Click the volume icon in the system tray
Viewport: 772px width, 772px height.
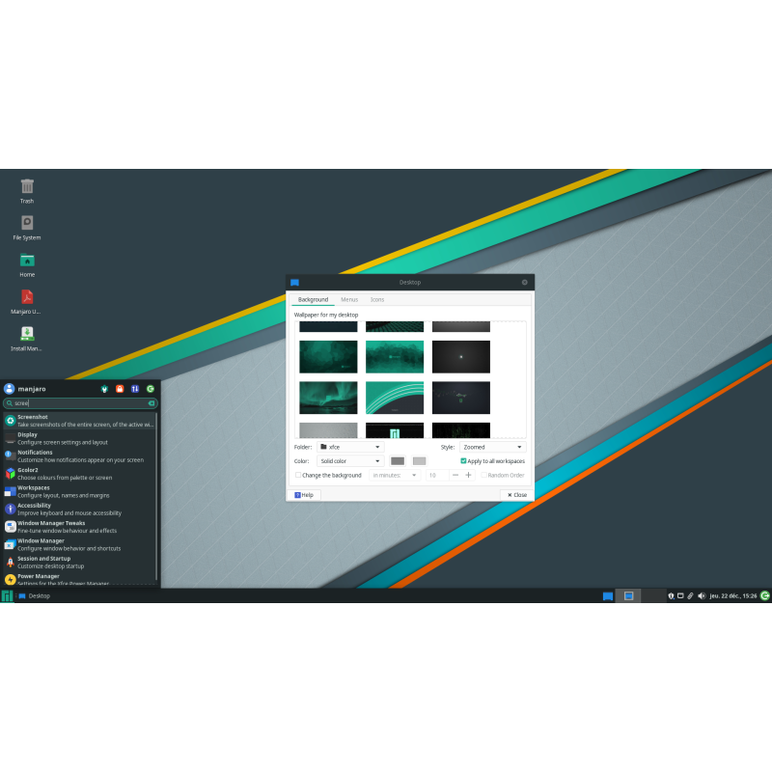[x=700, y=595]
